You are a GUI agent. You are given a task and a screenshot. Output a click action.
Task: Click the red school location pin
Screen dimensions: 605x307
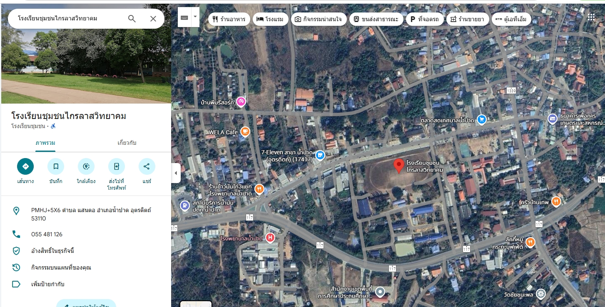(x=399, y=166)
